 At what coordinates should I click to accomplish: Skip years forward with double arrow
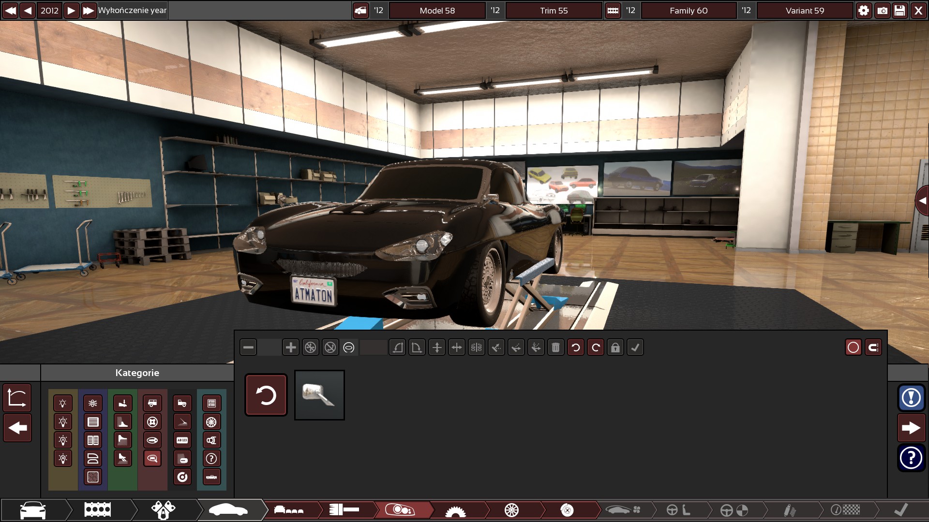tap(89, 10)
